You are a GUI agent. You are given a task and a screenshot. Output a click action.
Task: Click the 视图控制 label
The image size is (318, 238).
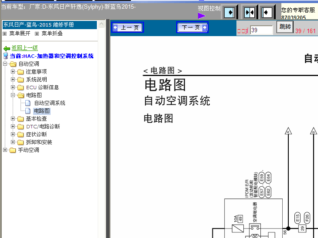pyautogui.click(x=209, y=8)
